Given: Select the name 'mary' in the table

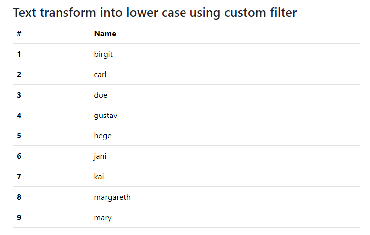Looking at the screenshot, I should 103,218.
